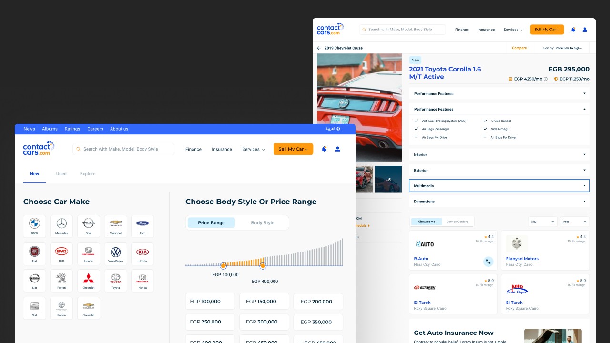The image size is (610, 343).
Task: Expand the Multimedia section
Action: click(x=499, y=186)
